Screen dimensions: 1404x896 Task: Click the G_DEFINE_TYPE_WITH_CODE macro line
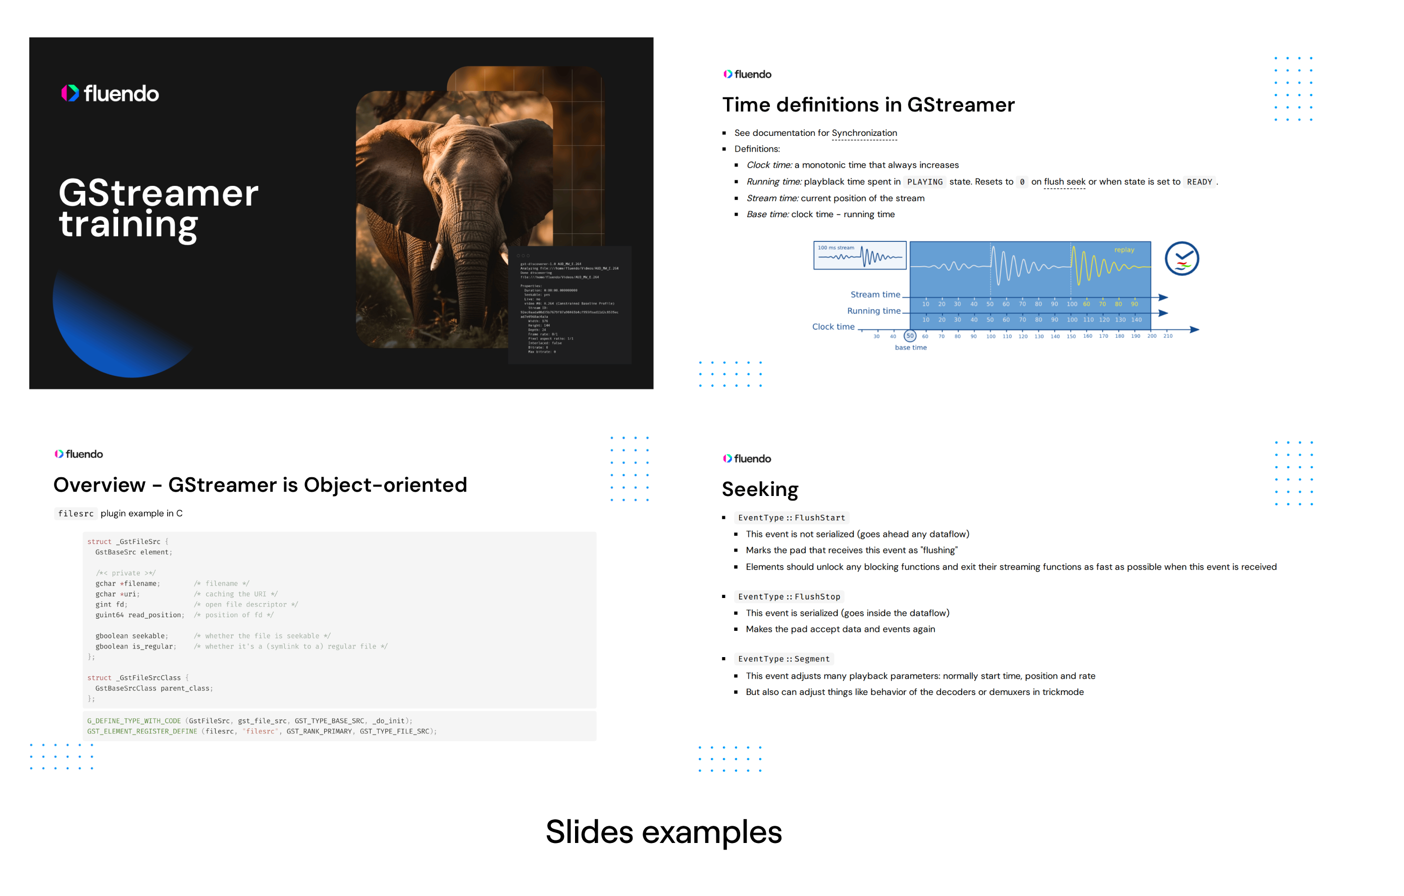(249, 721)
